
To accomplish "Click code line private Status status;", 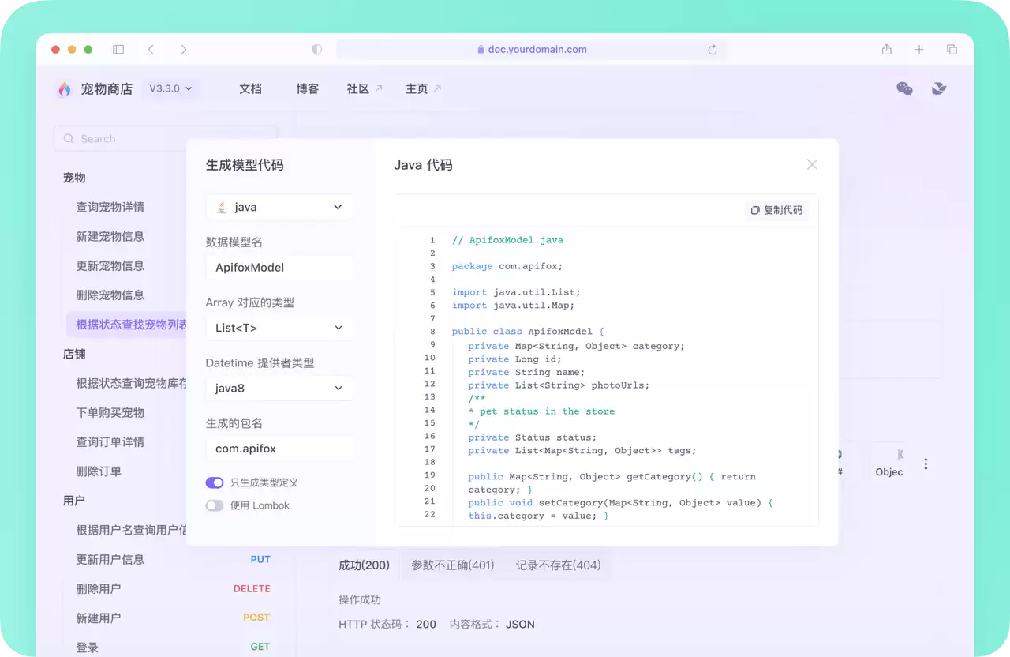I will point(533,437).
